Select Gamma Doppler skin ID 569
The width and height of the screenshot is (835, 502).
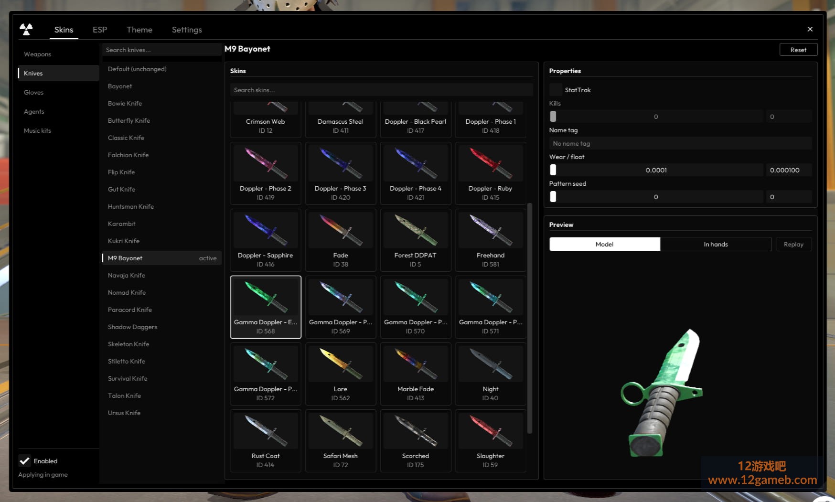pos(341,307)
